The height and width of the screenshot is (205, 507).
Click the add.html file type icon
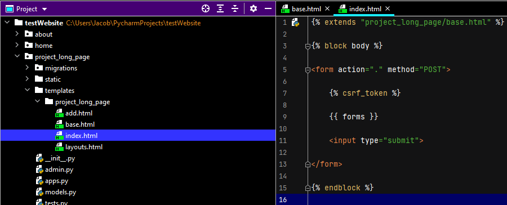tap(59, 113)
